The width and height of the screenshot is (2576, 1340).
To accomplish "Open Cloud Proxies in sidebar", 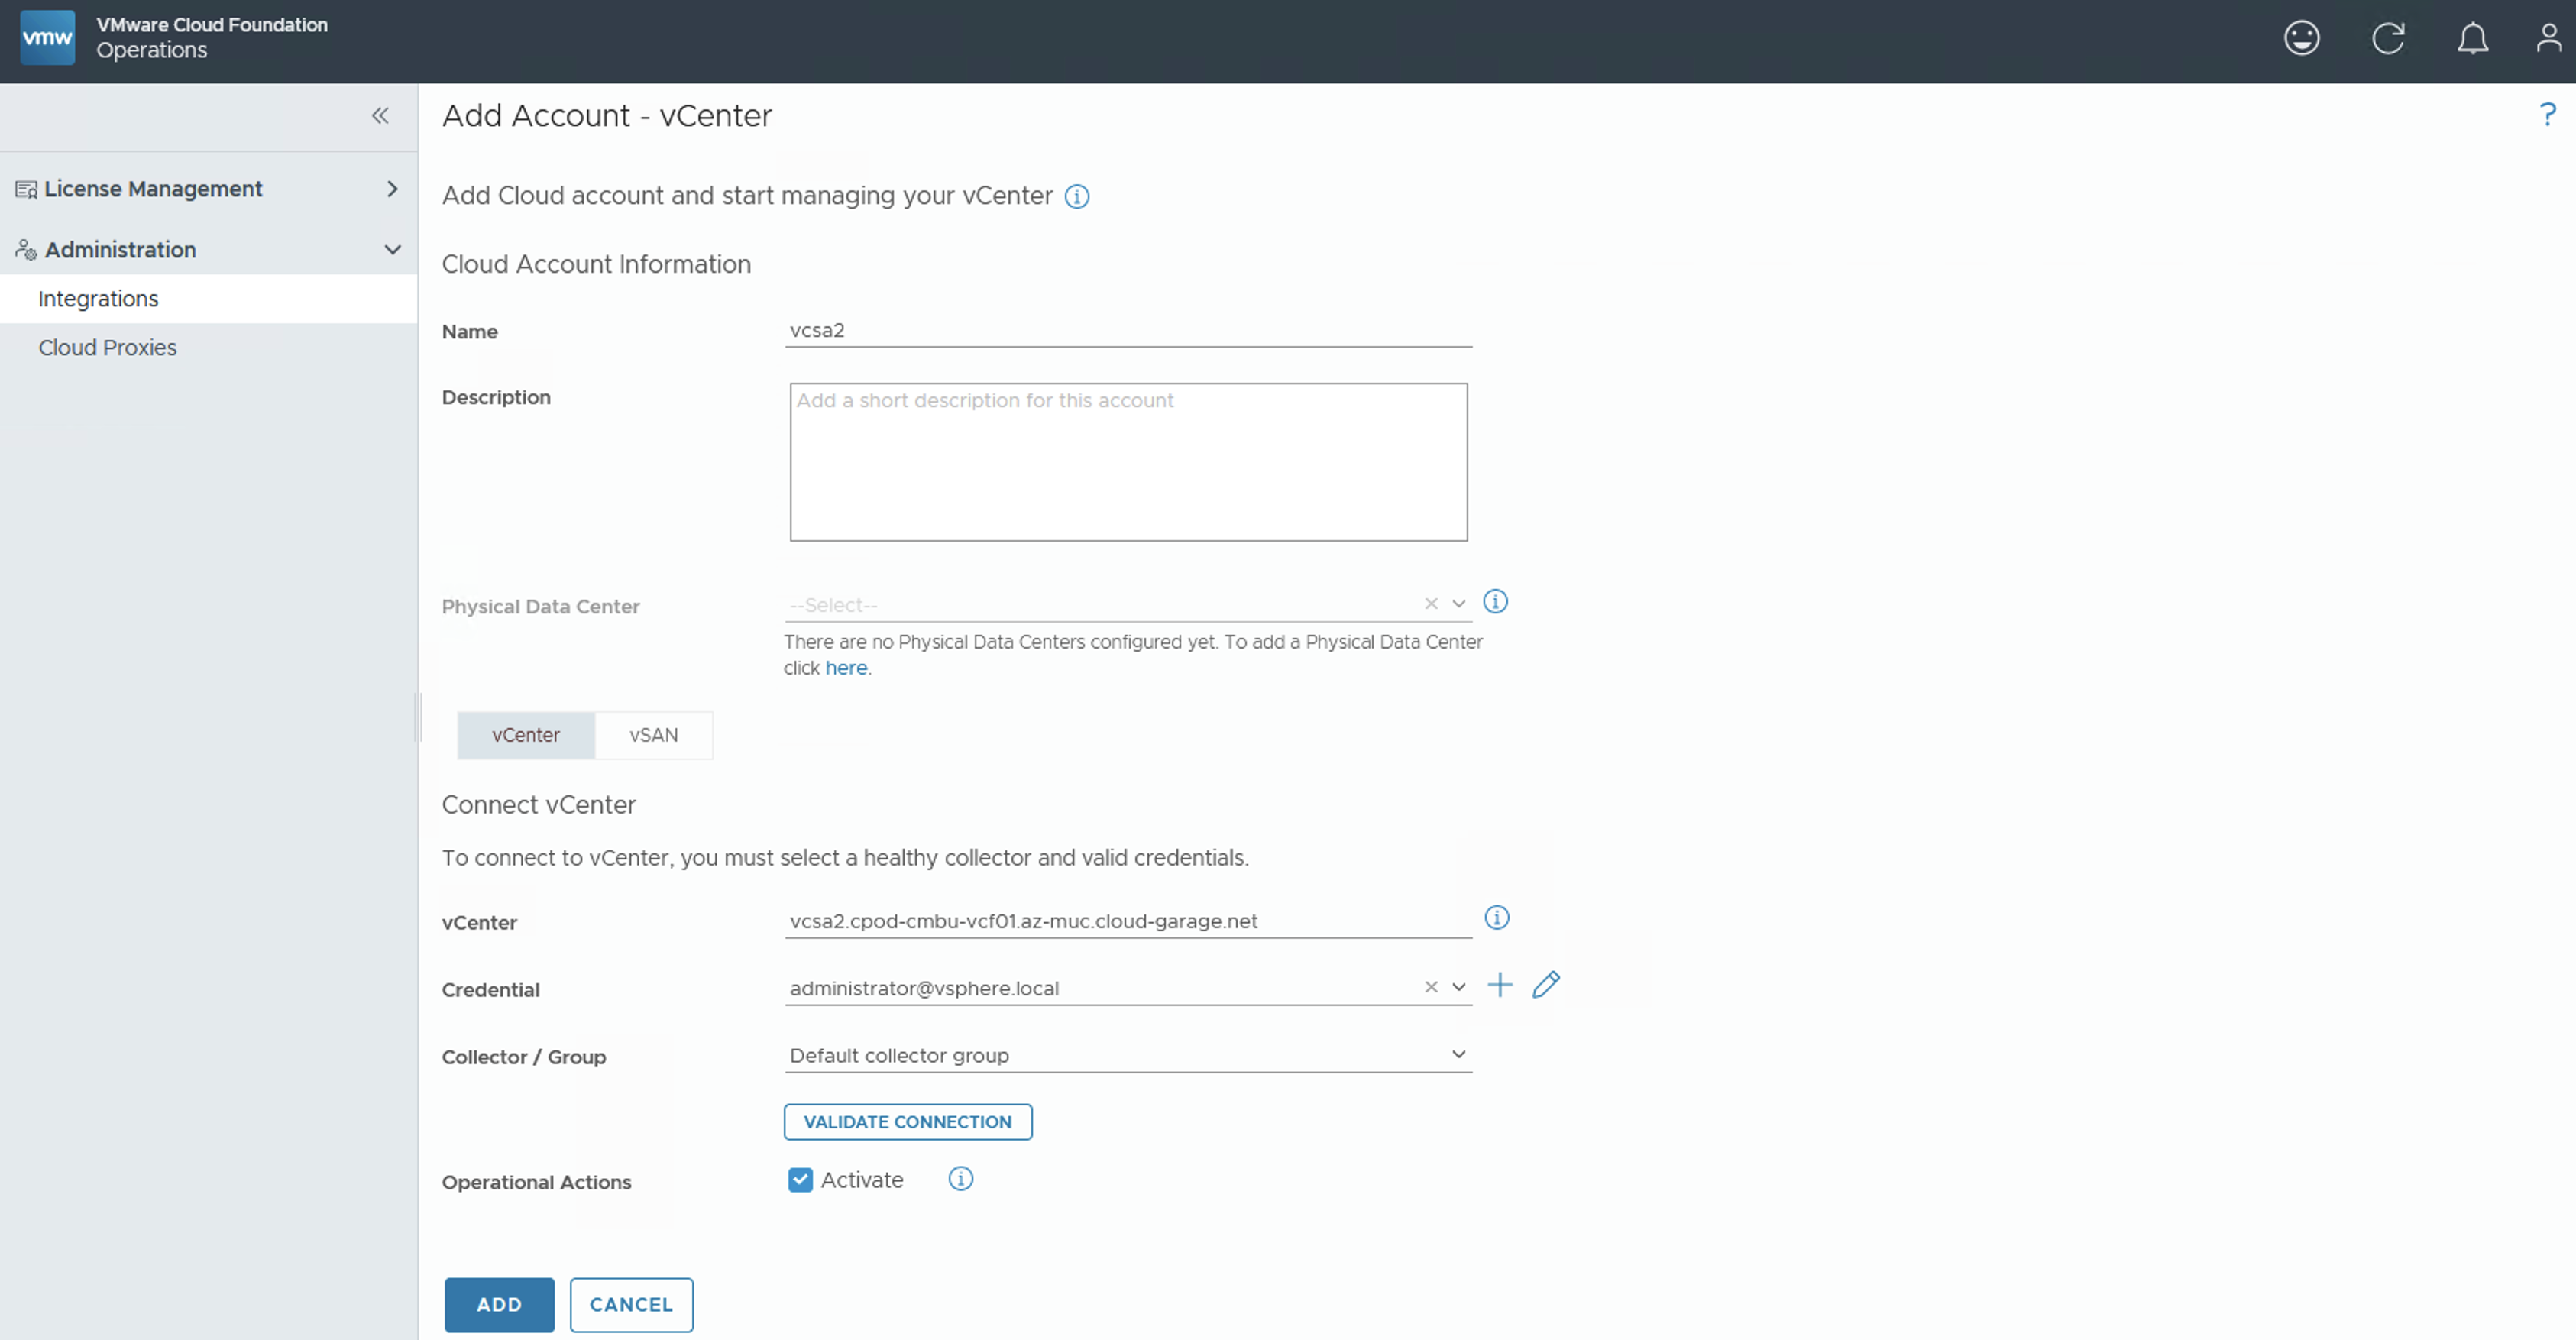I will pyautogui.click(x=107, y=347).
